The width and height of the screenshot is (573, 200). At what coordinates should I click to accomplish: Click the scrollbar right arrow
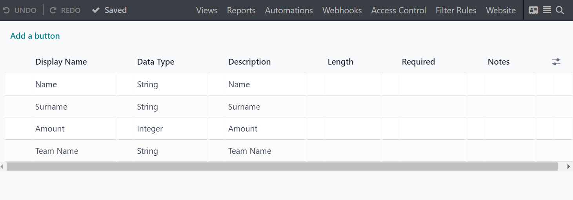(x=569, y=167)
